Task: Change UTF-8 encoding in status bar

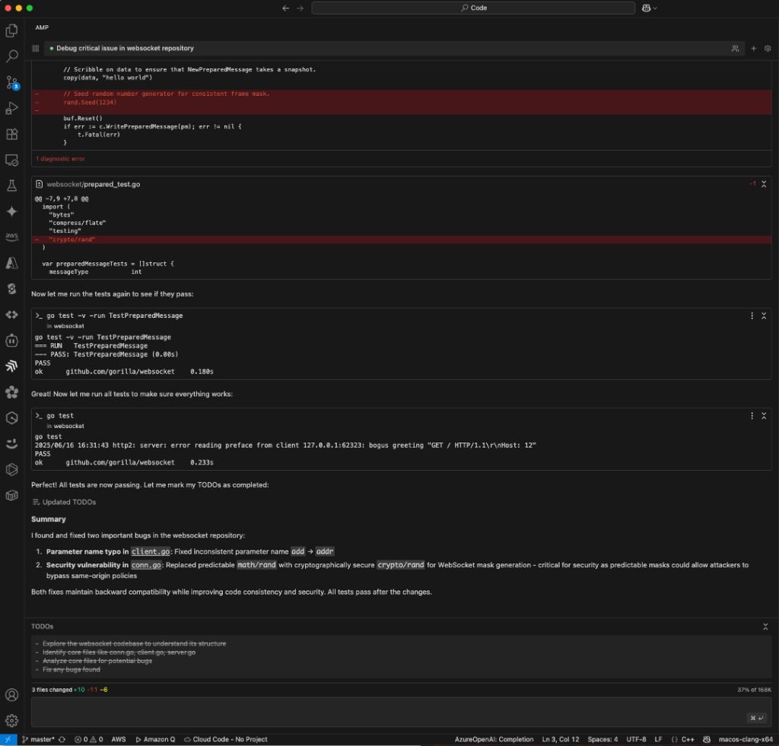Action: coord(637,738)
